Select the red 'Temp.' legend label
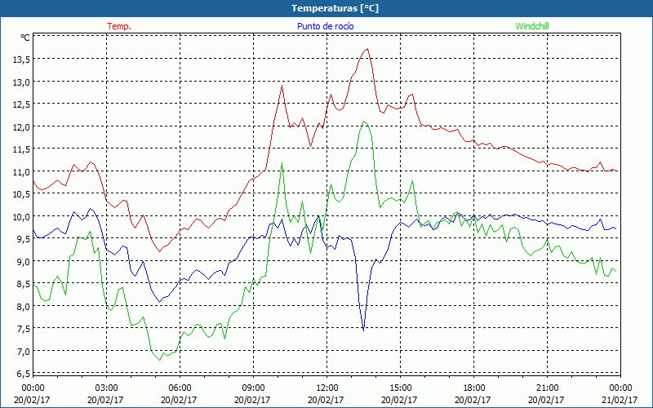This screenshot has height=408, width=653. click(119, 26)
